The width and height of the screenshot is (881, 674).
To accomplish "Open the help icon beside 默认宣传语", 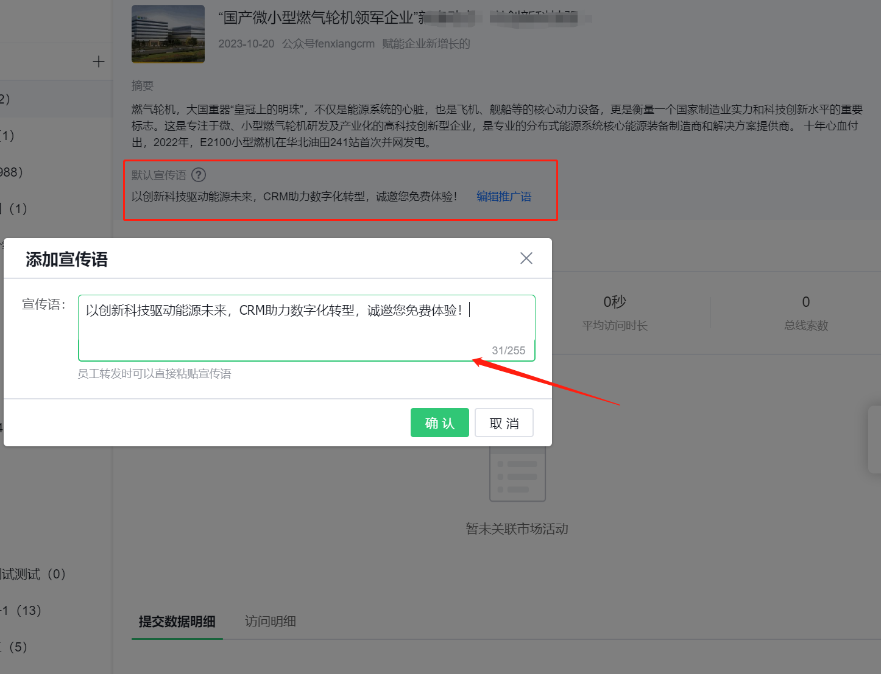I will point(198,175).
